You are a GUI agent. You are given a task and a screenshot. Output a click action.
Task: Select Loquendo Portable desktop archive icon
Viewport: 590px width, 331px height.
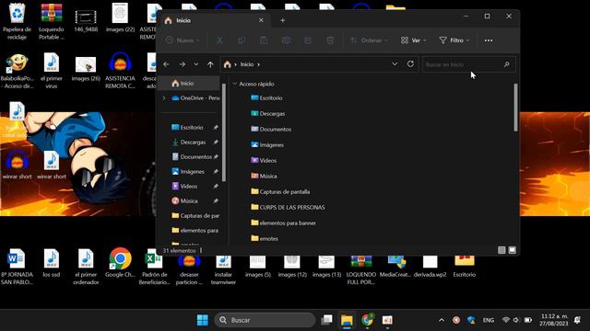pos(52,22)
